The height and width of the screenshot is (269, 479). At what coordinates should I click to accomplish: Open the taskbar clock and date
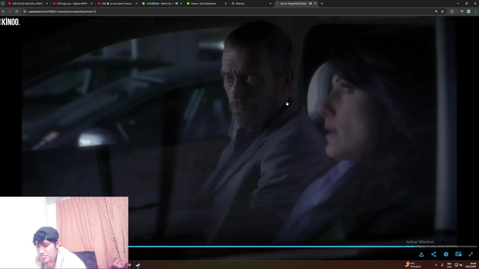pos(471,265)
